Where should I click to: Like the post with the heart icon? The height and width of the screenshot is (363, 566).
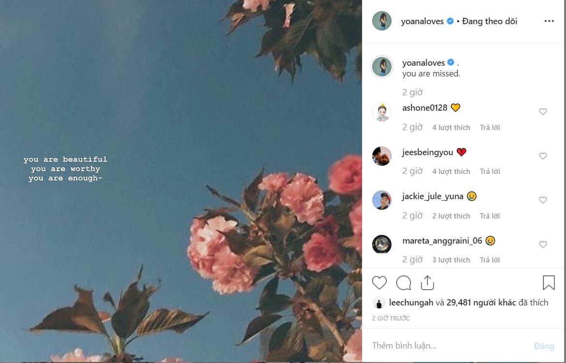(x=379, y=283)
